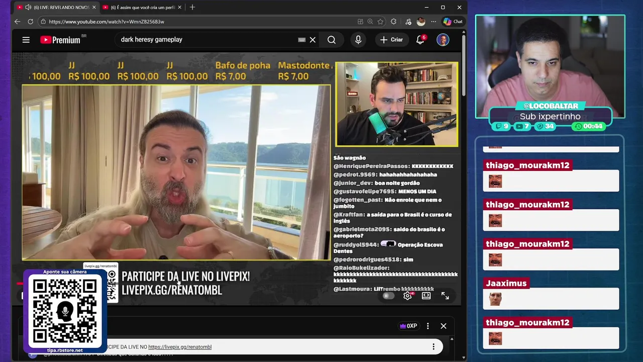Go to YouTube Premium home logo
Viewport: 643px width, 362px height.
coord(60,40)
